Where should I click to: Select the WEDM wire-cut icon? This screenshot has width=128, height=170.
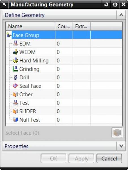click(x=15, y=52)
